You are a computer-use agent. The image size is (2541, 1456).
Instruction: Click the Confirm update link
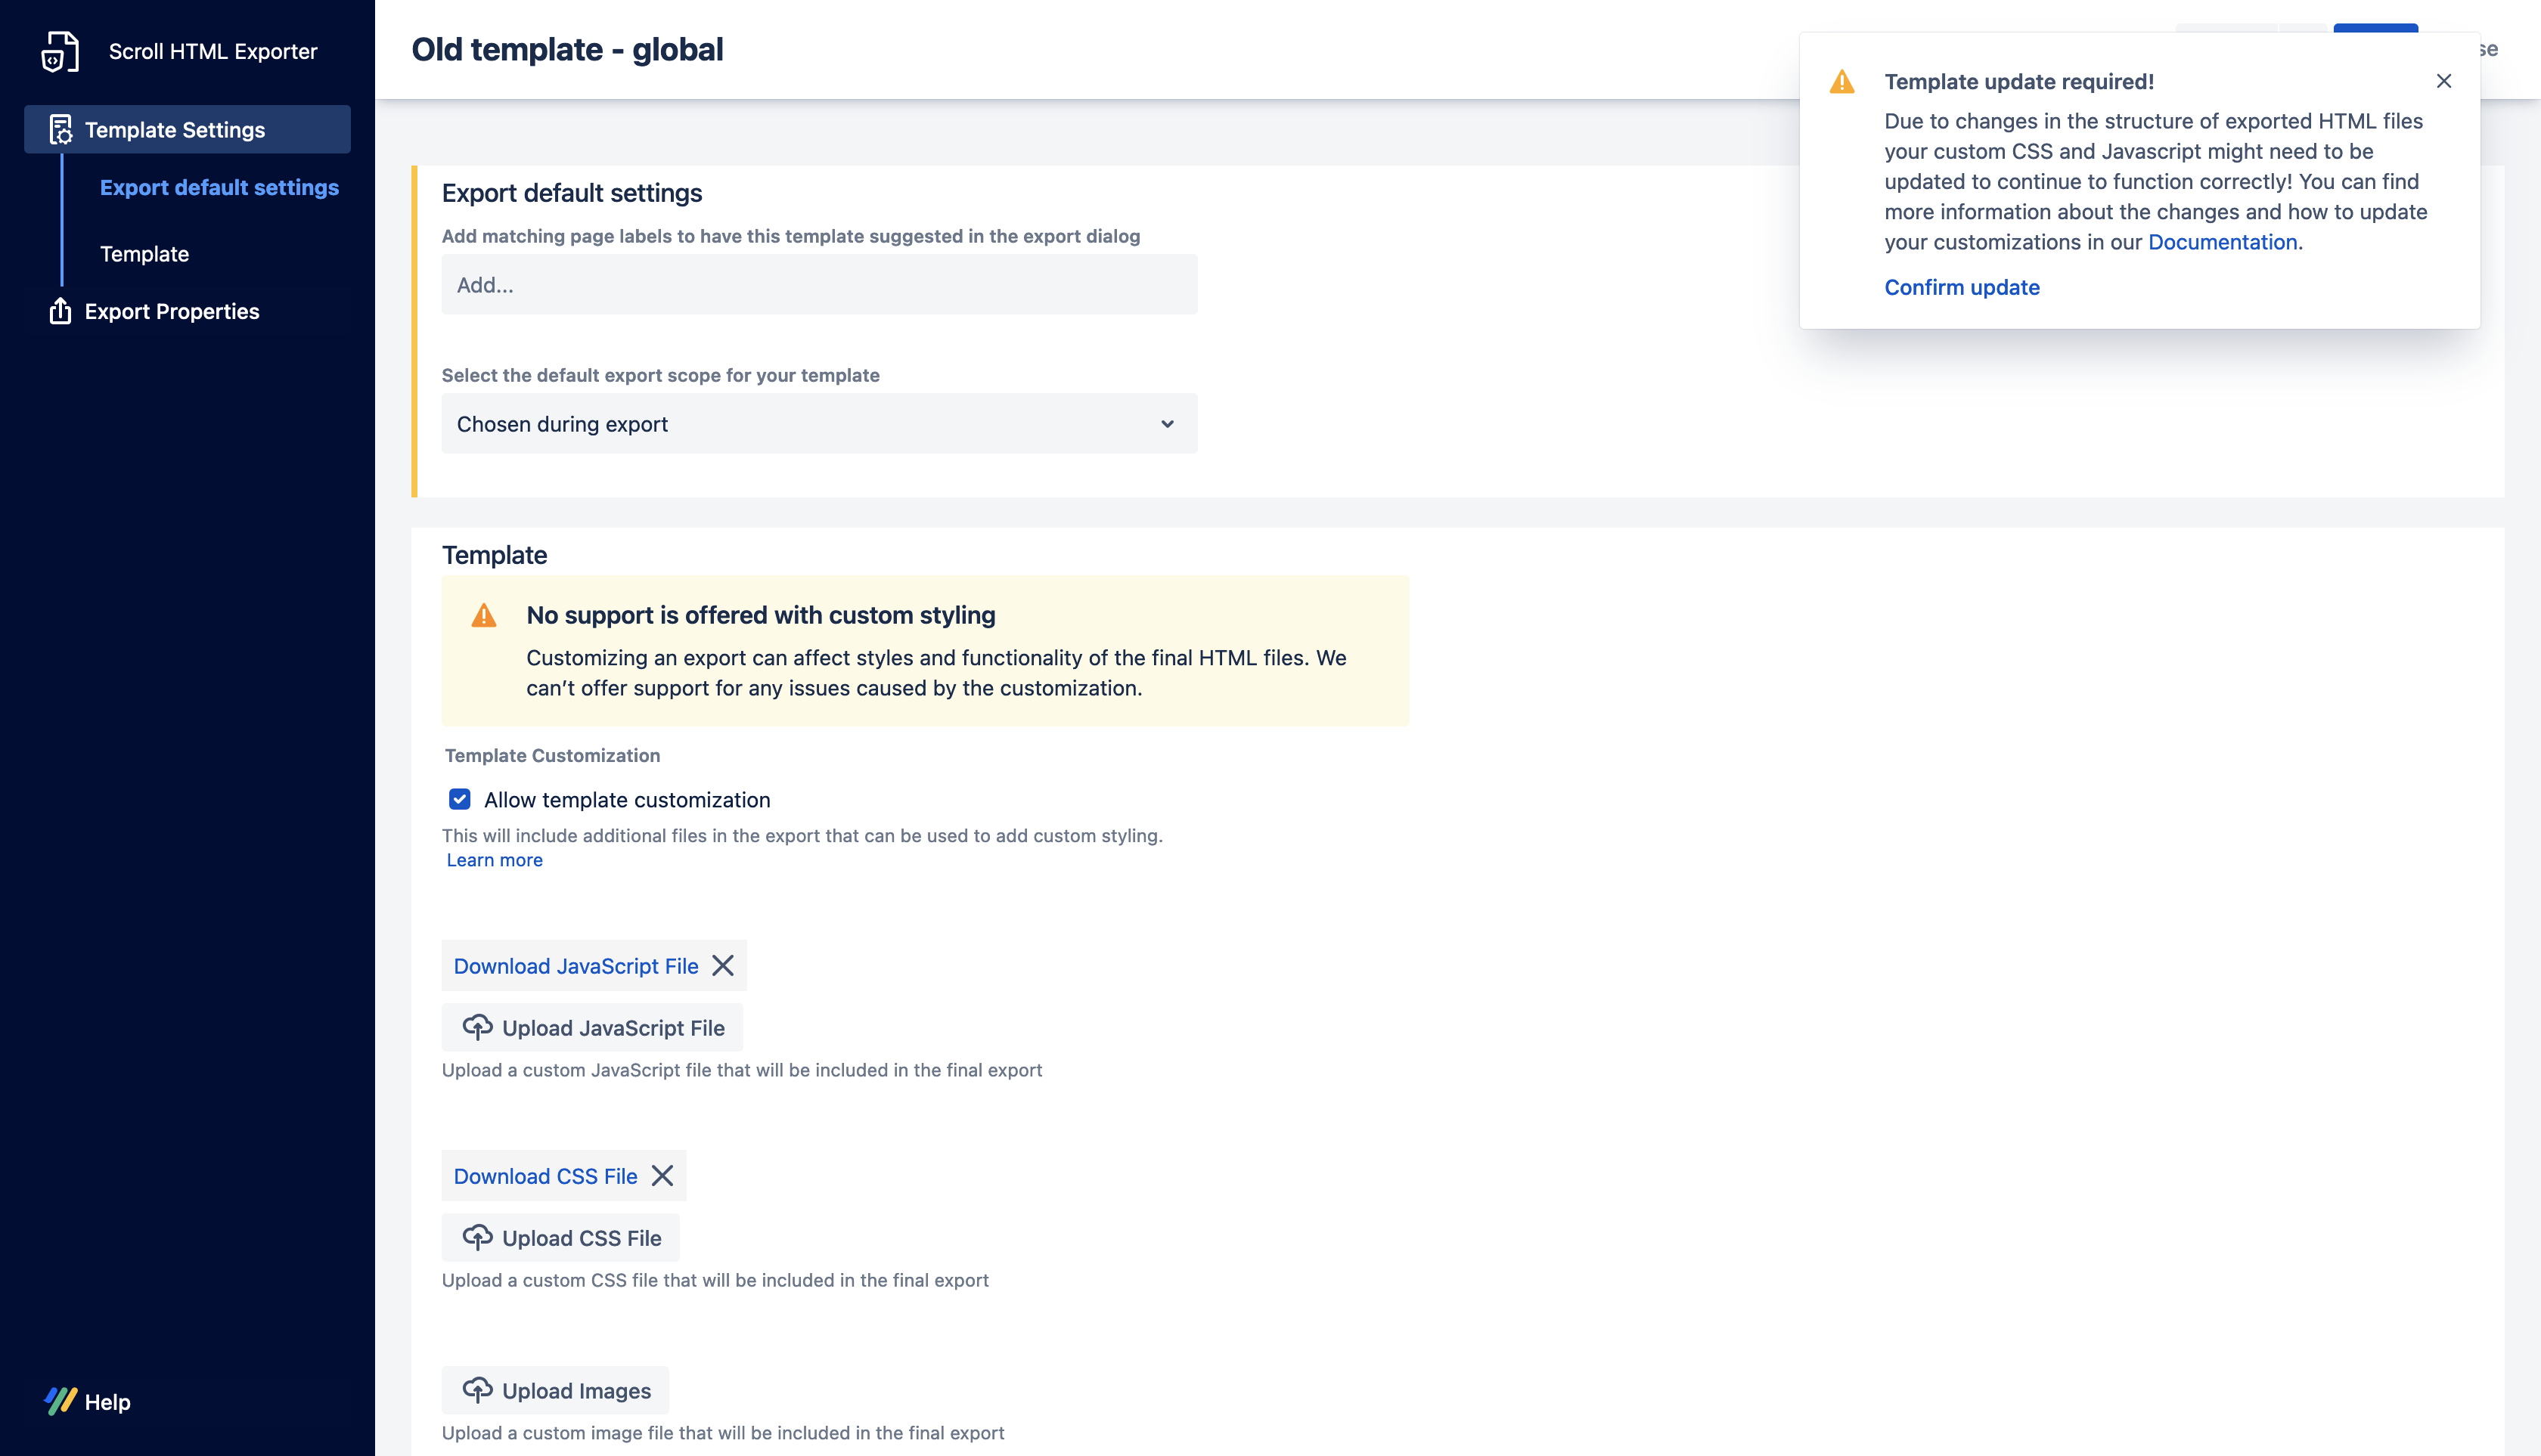point(1962,287)
